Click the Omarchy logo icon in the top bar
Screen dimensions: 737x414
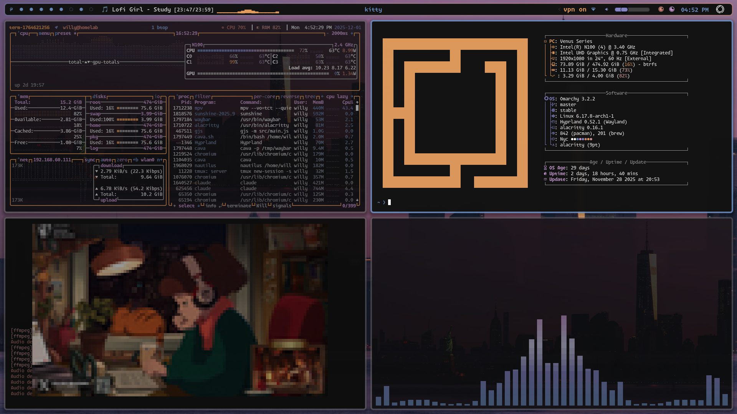click(x=11, y=10)
